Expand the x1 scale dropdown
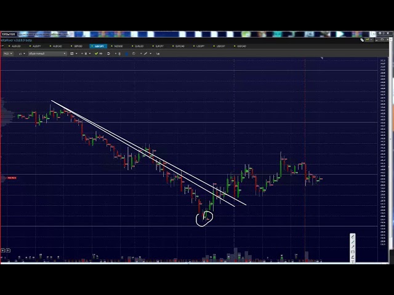Viewport: 394px width, 295px height. tap(21, 53)
